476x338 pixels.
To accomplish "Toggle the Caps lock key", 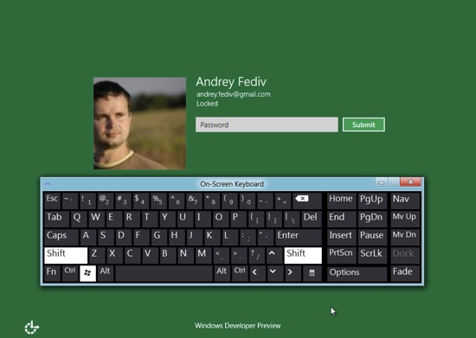I will coord(61,237).
